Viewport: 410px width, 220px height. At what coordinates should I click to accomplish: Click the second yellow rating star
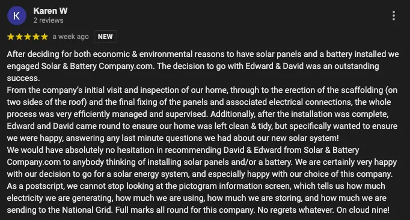[x=19, y=37]
